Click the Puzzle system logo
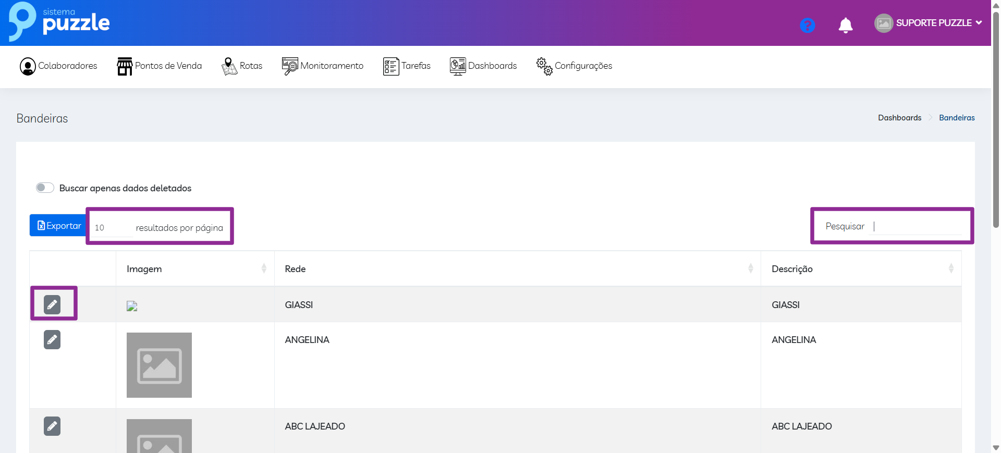This screenshot has width=1001, height=453. 59,22
